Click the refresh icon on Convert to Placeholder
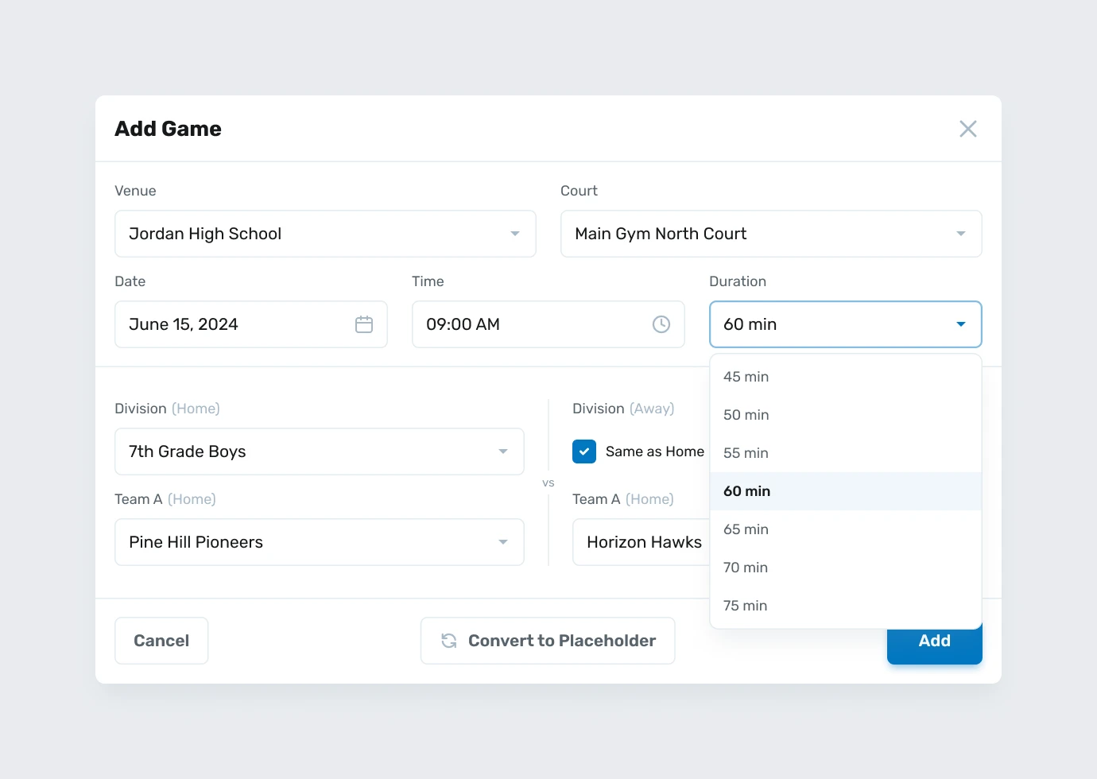 449,641
